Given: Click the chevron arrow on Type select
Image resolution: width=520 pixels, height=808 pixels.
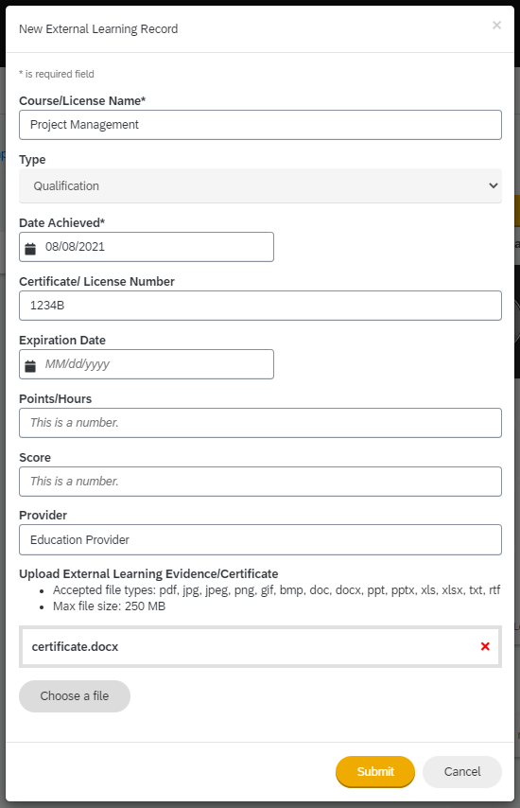Looking at the screenshot, I should [494, 185].
